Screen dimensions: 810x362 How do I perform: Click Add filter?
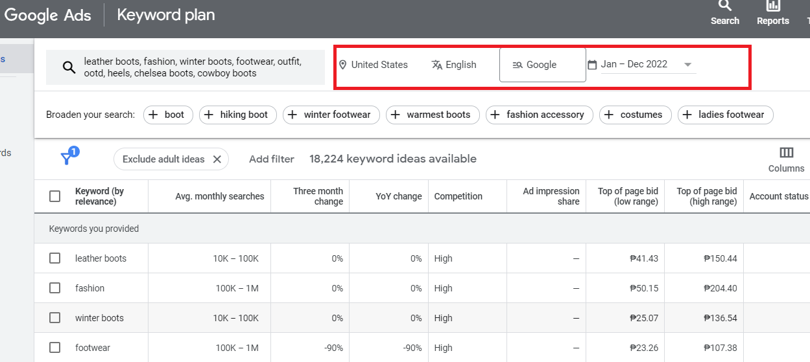click(x=272, y=159)
